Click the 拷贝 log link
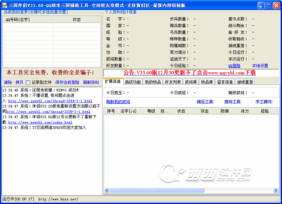 [x=19, y=82]
